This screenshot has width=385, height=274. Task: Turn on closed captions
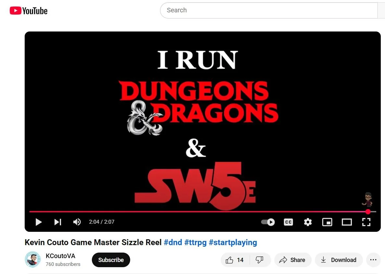point(288,222)
